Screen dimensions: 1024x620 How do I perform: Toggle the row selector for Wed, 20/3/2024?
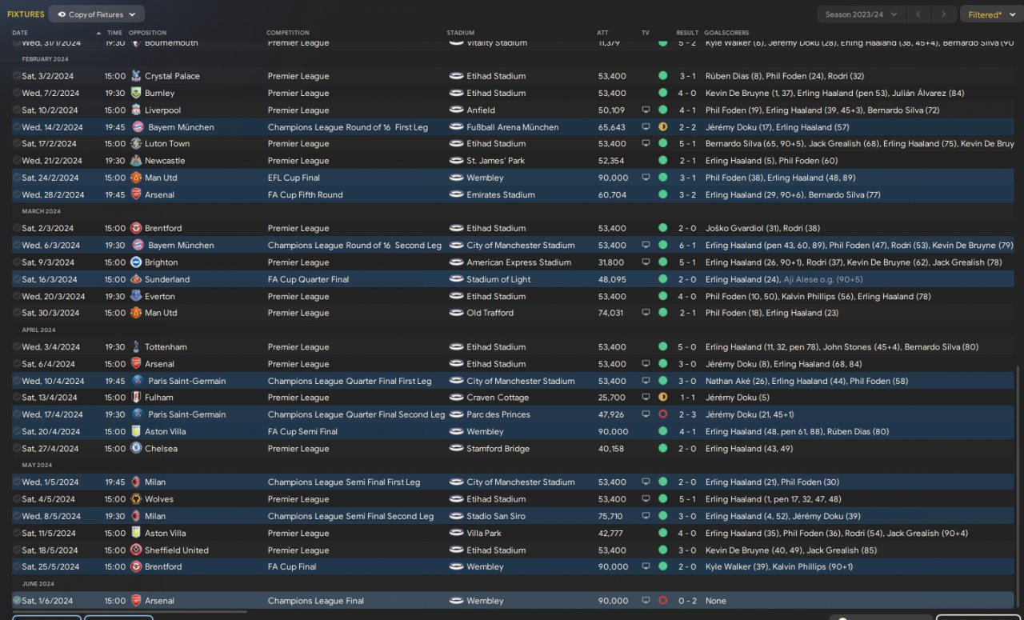point(17,296)
